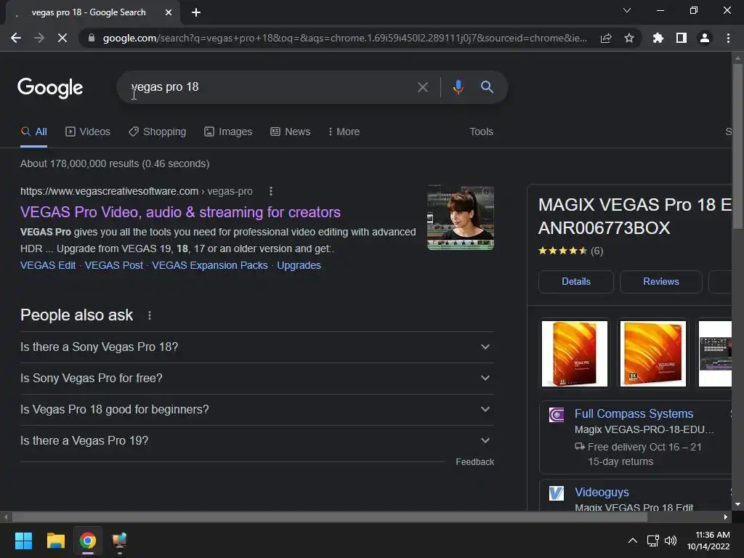Click the product star rating (6)
744x558 pixels.
(570, 251)
